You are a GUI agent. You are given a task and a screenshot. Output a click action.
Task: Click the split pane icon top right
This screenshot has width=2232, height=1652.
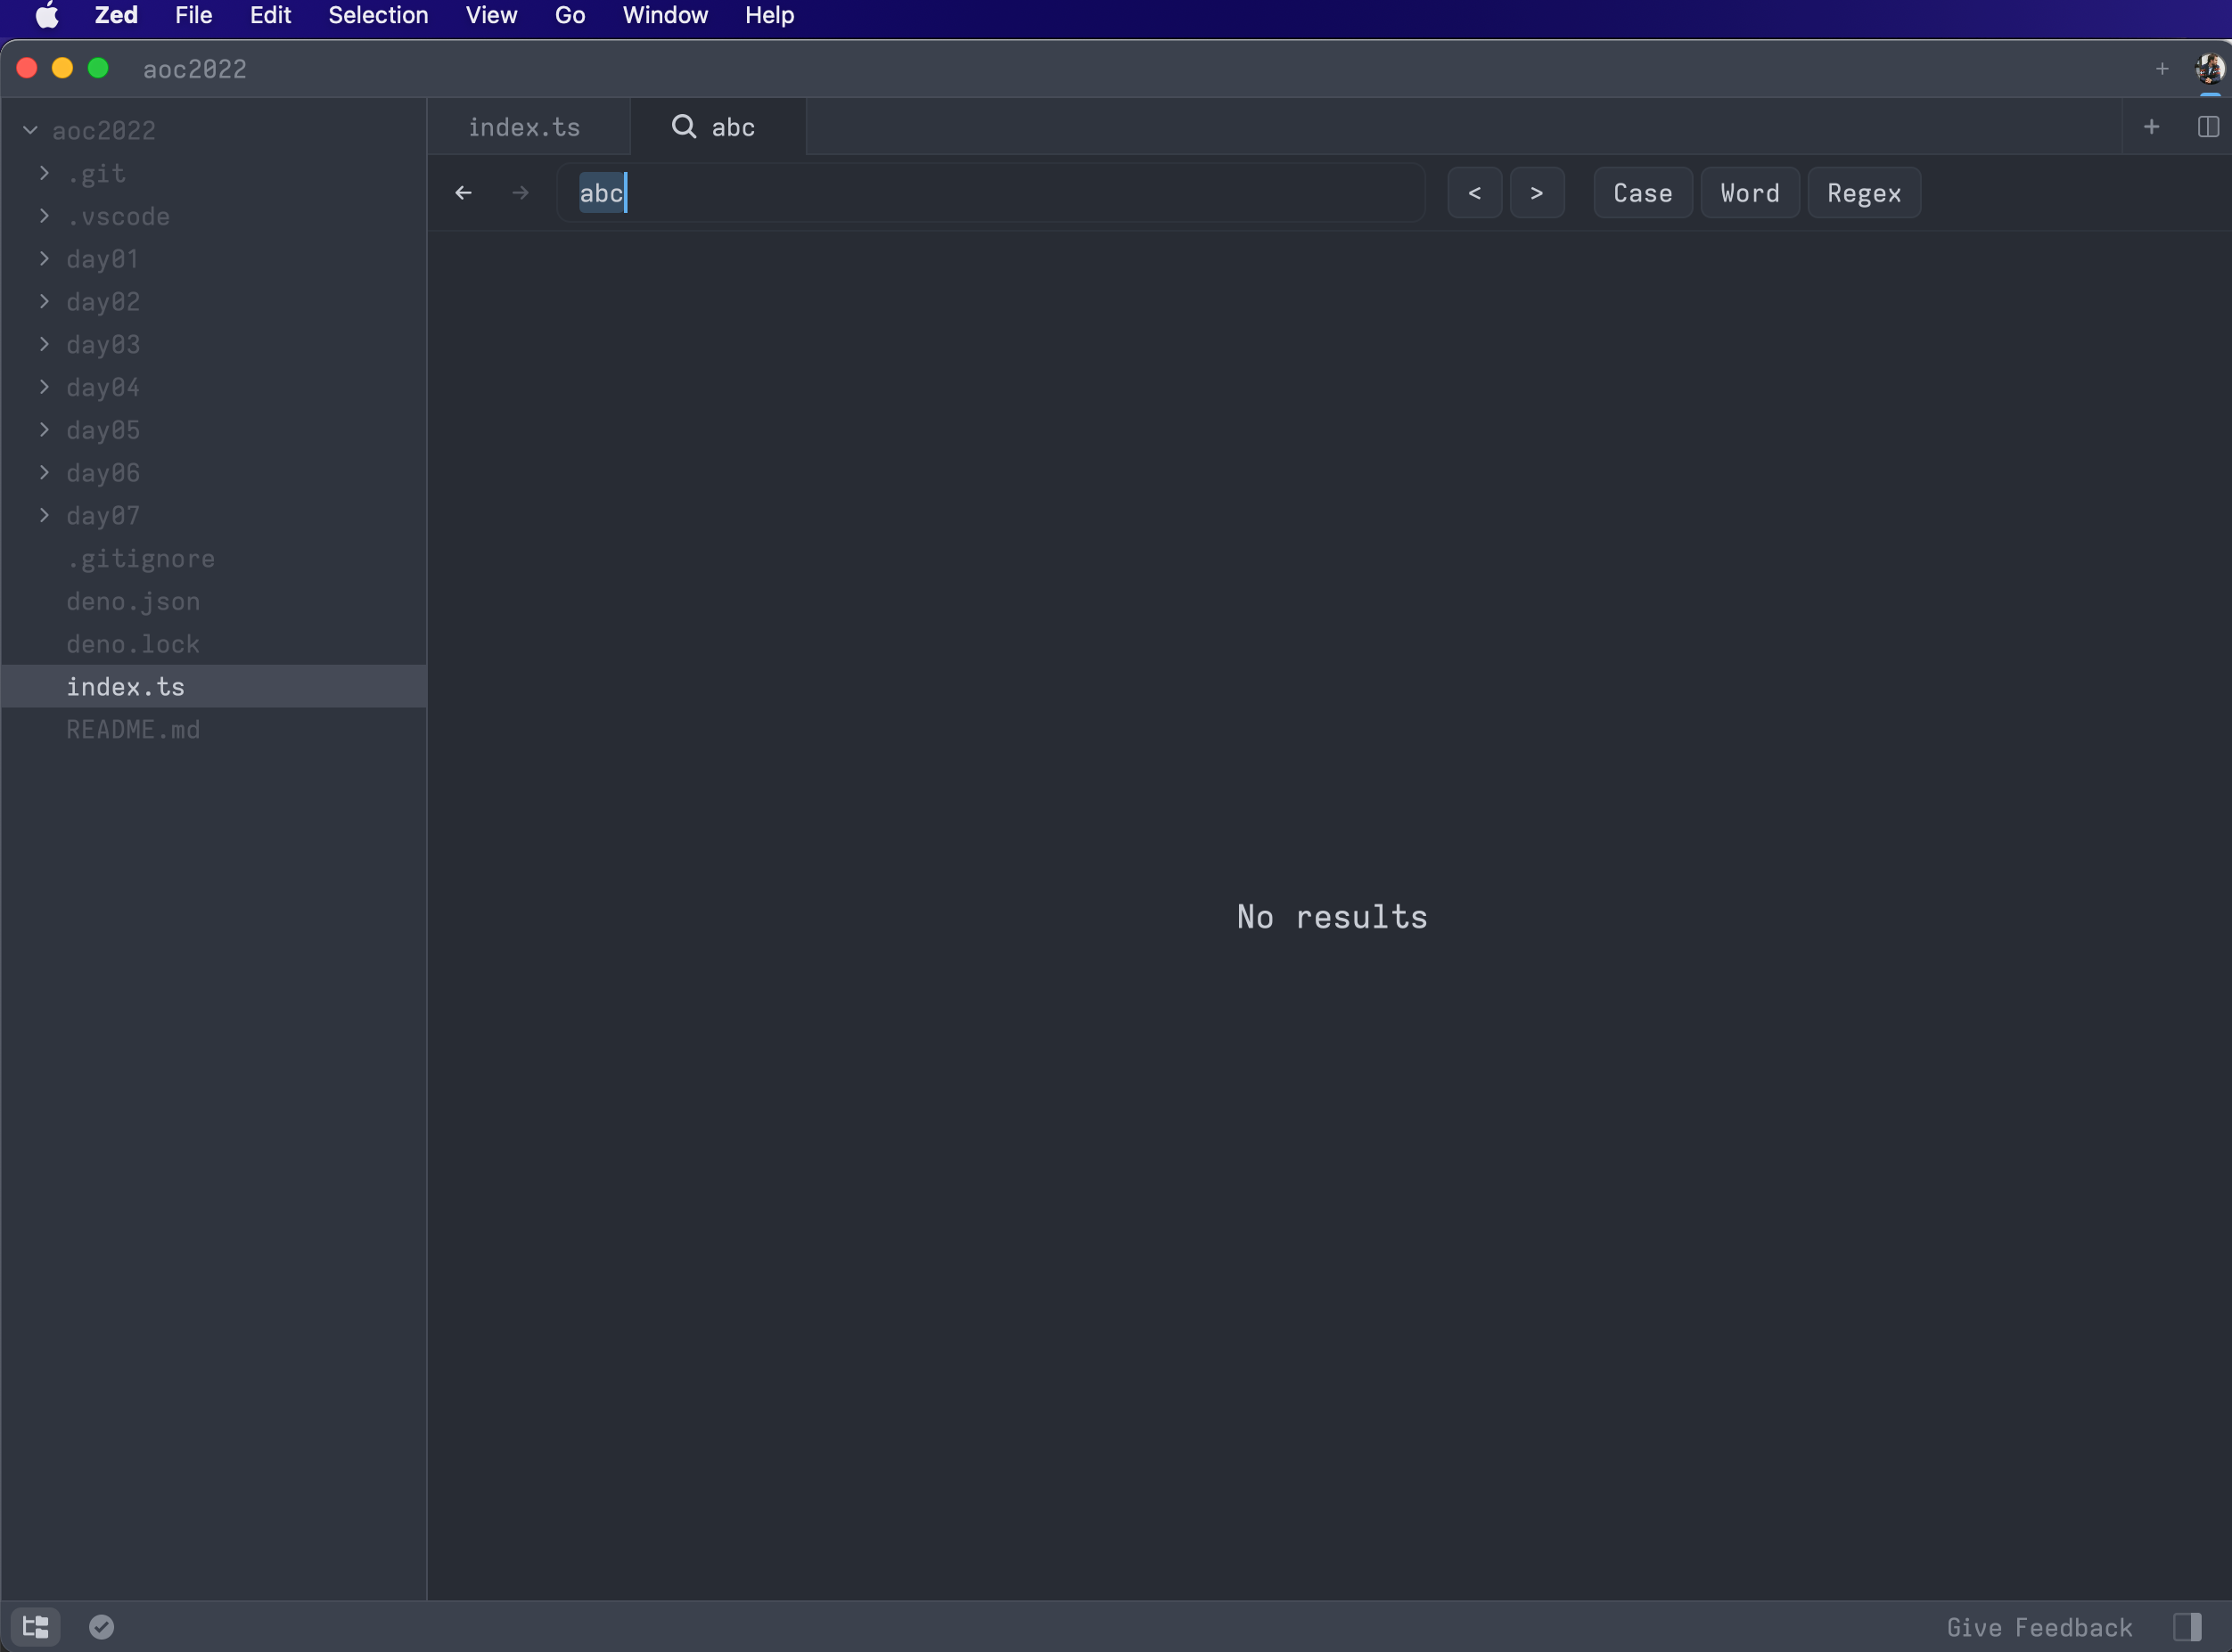pos(2208,127)
